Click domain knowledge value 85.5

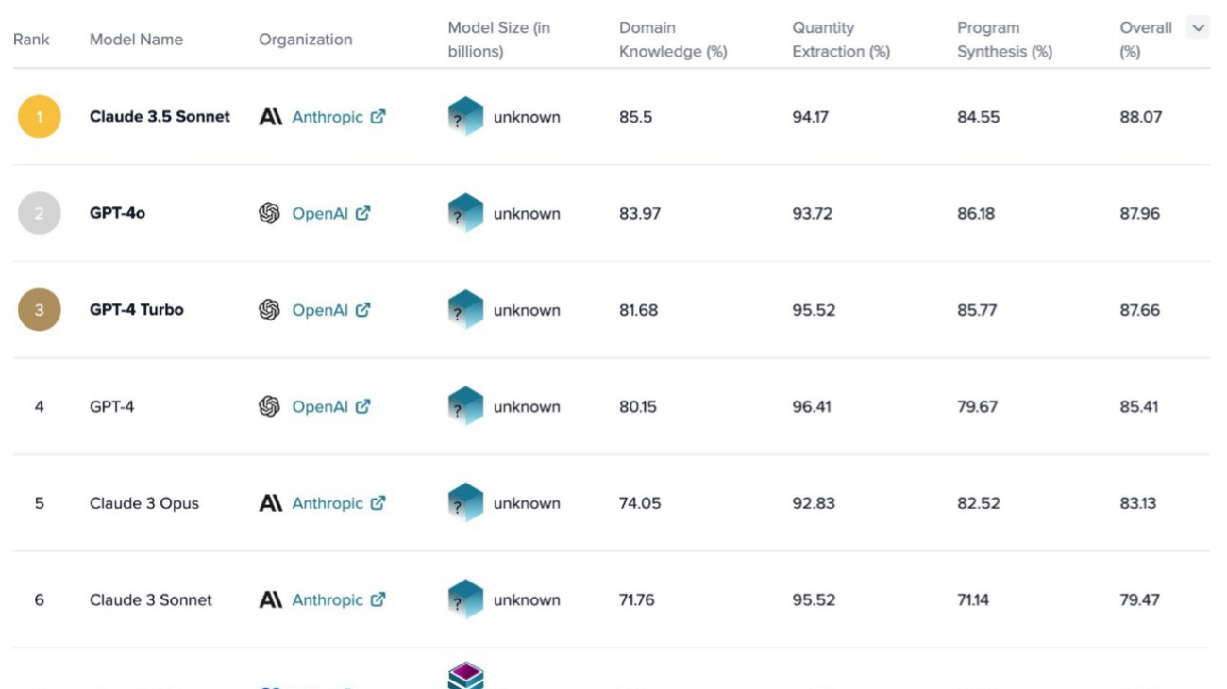coord(636,117)
